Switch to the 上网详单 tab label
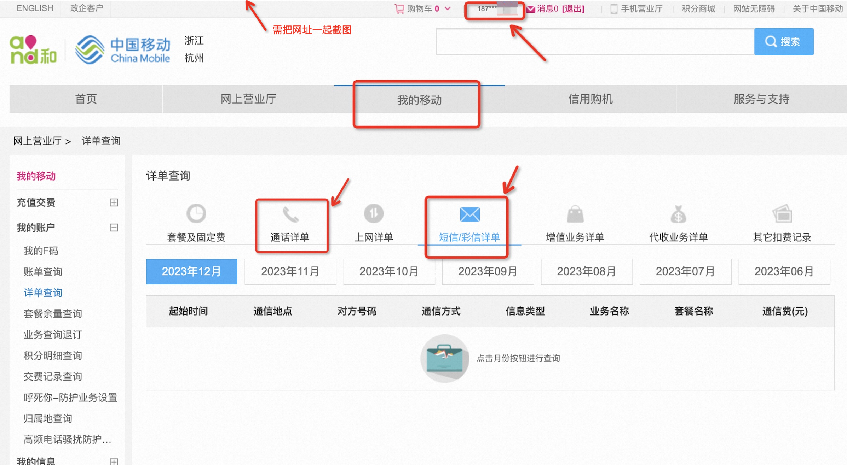847x465 pixels. tap(374, 237)
